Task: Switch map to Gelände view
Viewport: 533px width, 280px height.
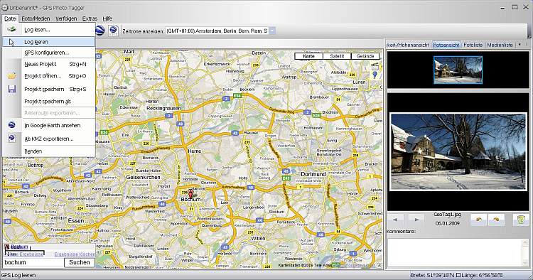Action: 365,56
